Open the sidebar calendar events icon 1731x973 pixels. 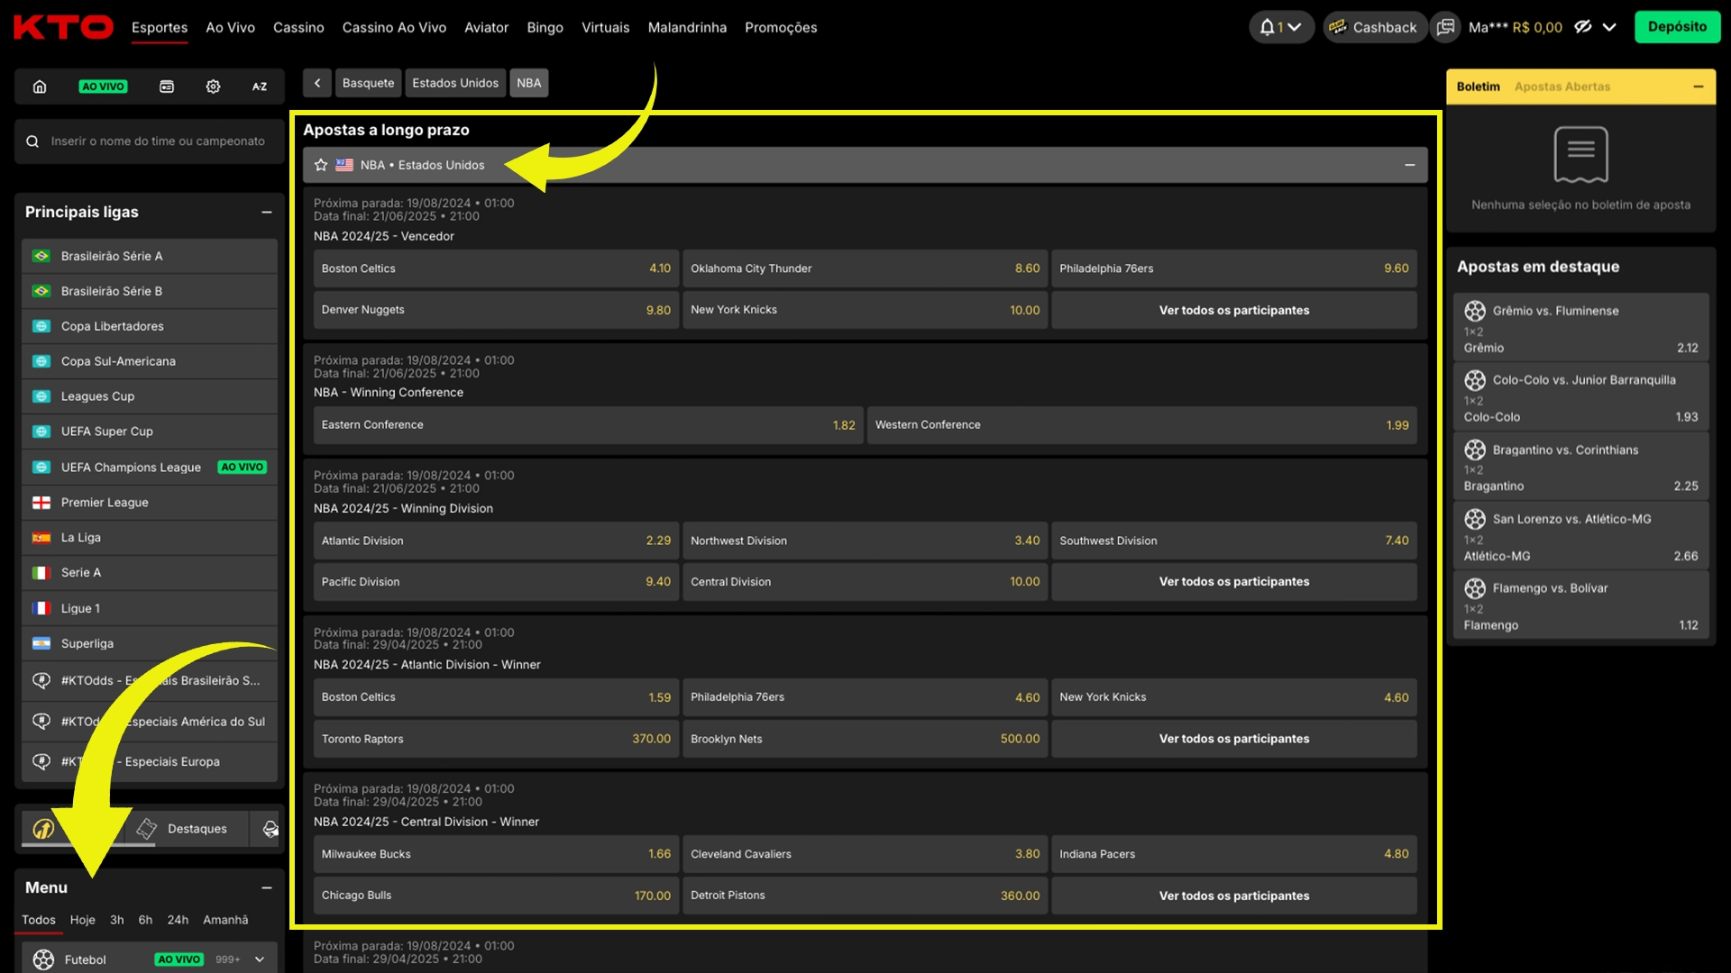coord(167,86)
